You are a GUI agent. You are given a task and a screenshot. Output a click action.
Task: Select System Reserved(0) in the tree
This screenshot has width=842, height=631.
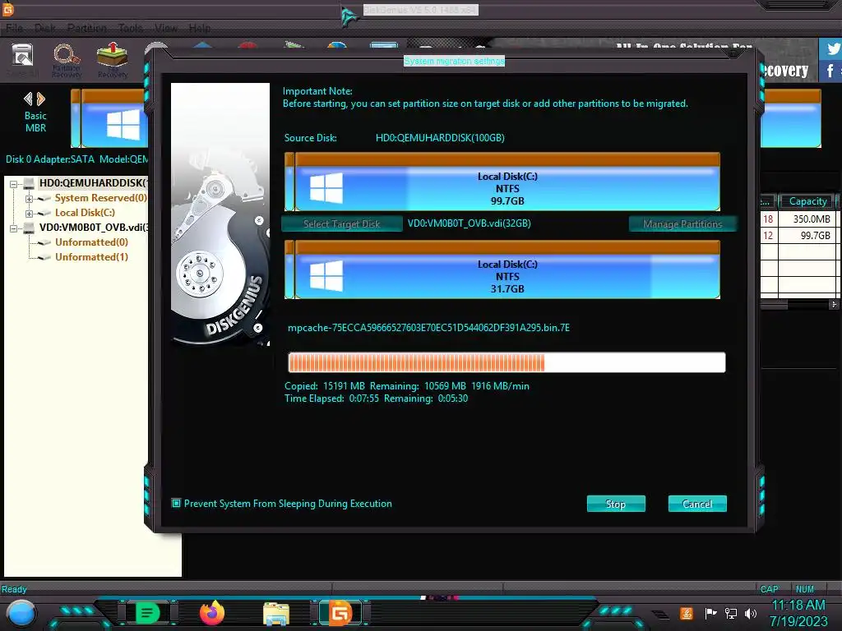100,198
